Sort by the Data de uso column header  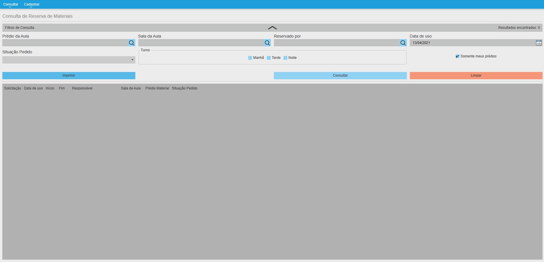click(33, 88)
